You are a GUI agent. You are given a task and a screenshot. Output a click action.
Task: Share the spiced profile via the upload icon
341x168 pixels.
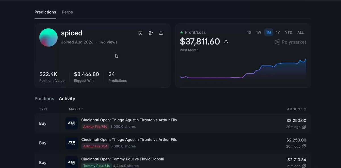(x=161, y=33)
